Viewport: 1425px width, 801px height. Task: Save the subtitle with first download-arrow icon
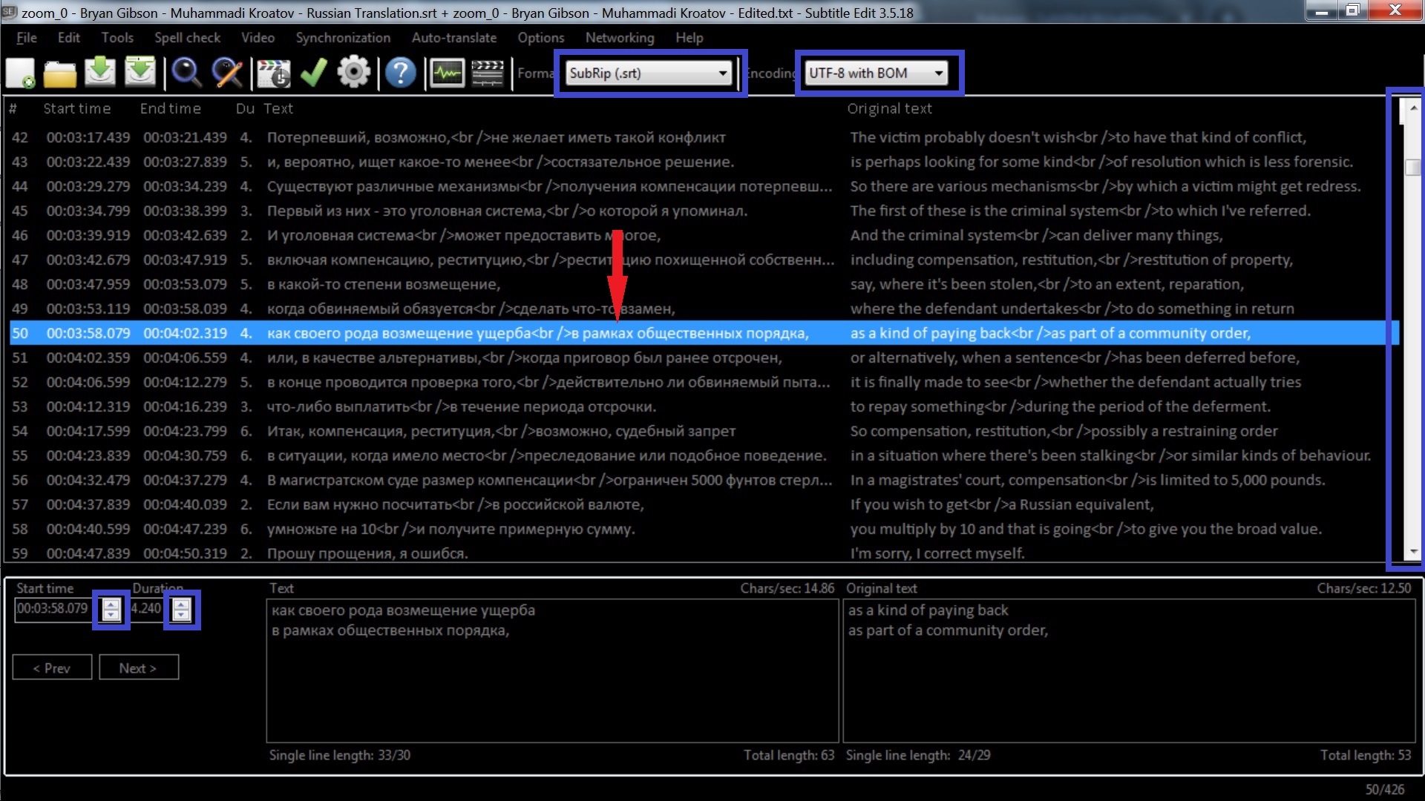point(100,73)
